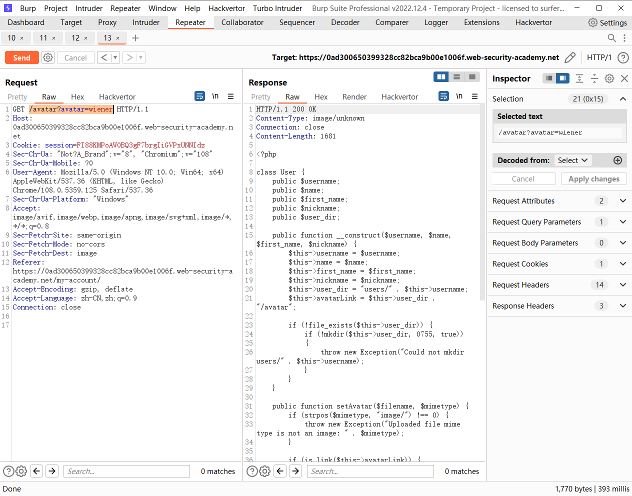Select combined tabbed layout view

472,76
